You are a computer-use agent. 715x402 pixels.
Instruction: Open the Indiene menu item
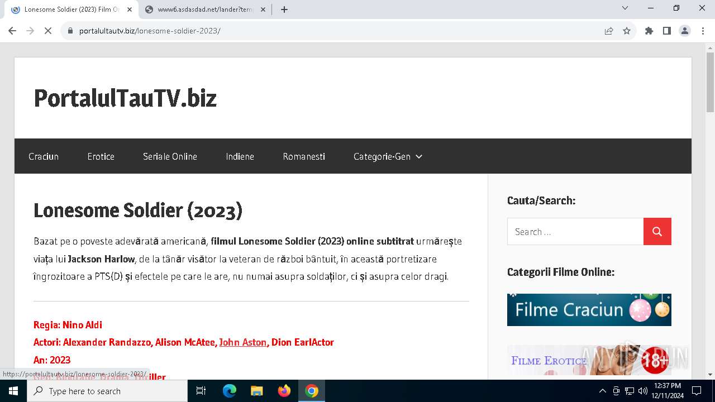click(240, 156)
